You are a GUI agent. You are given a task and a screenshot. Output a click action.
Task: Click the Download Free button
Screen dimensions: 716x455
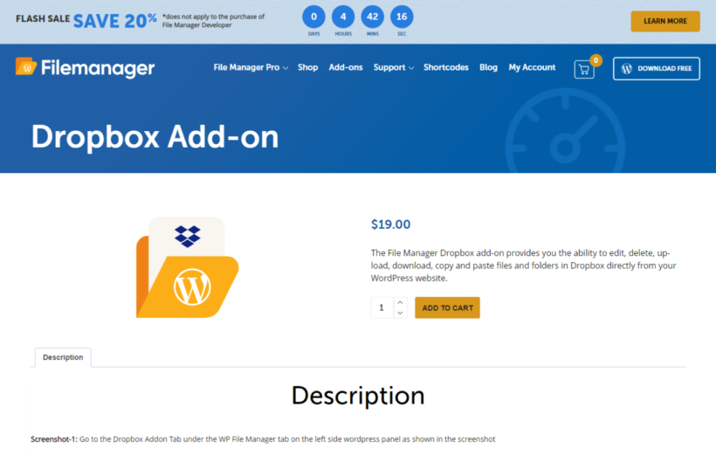pos(656,68)
